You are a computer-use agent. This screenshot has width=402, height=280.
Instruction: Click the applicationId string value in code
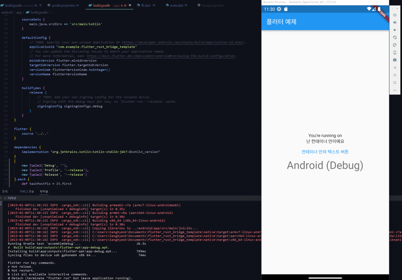(97, 47)
